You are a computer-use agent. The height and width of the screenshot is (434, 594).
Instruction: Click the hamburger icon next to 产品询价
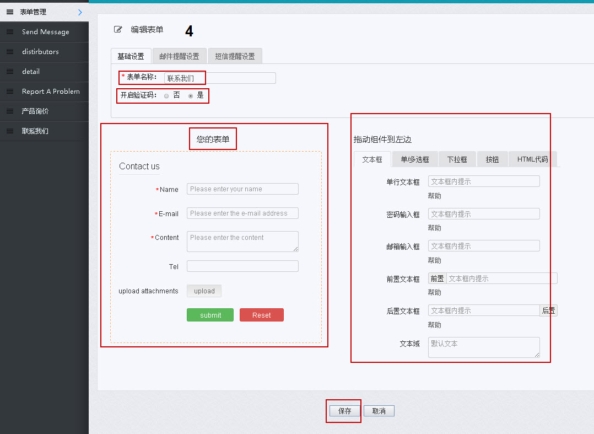coord(9,111)
